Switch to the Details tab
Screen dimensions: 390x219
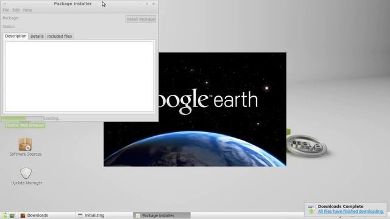pyautogui.click(x=37, y=36)
